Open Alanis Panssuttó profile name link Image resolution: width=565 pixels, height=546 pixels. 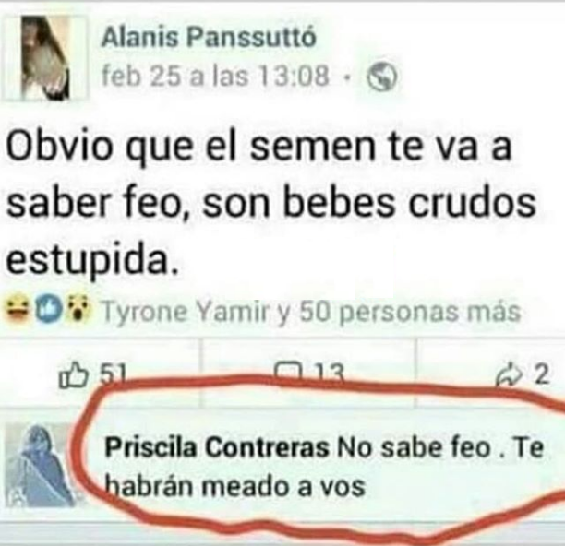pos(209,38)
